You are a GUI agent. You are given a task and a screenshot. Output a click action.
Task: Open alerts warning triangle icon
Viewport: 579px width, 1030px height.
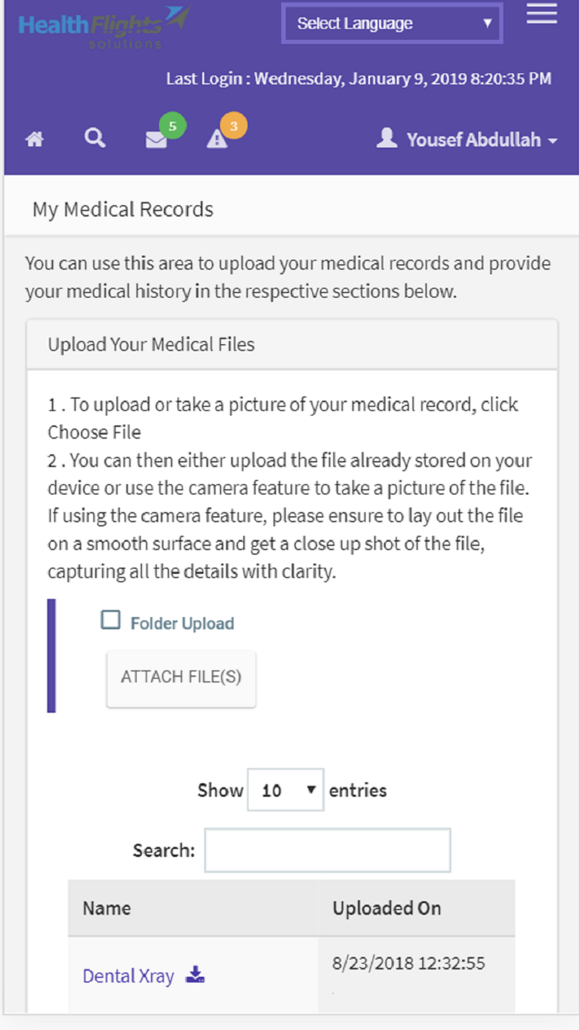click(x=217, y=139)
